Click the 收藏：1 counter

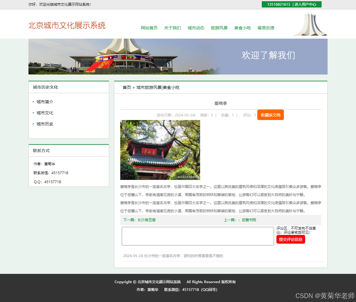tap(227, 115)
